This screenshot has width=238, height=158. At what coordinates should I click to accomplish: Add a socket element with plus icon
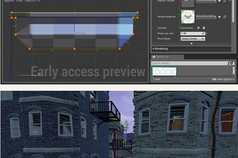(x=198, y=28)
